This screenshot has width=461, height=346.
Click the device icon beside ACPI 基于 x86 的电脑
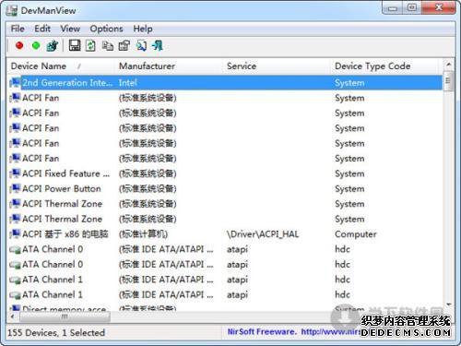(15, 234)
